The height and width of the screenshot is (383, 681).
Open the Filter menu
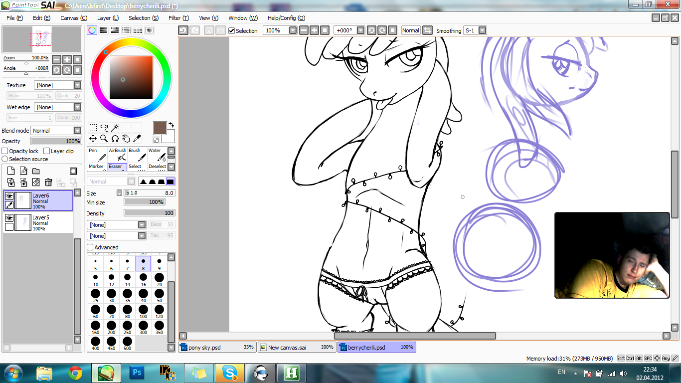coord(178,18)
